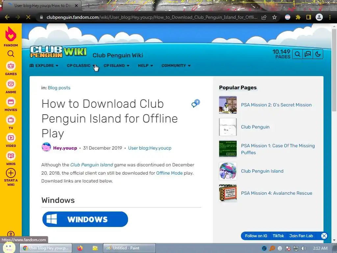Click the PSA Mission 2 thumbnail
The image size is (337, 253).
click(228, 105)
